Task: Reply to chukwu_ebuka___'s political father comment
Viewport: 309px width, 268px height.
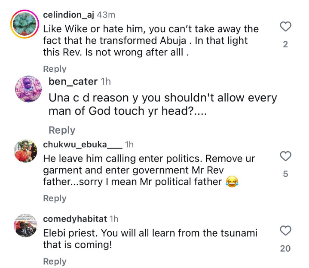Action: pos(55,198)
